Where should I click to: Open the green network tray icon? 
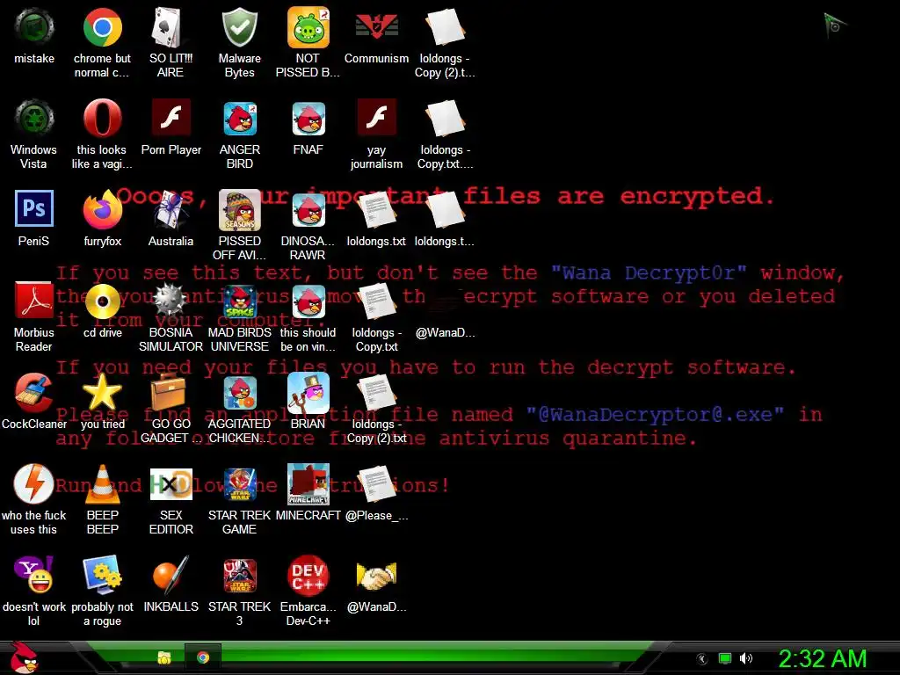tap(725, 658)
